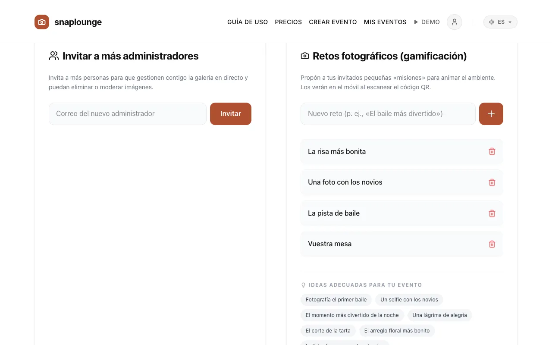Click the 'La risa más bonita' text
The width and height of the screenshot is (552, 345).
[337, 151]
